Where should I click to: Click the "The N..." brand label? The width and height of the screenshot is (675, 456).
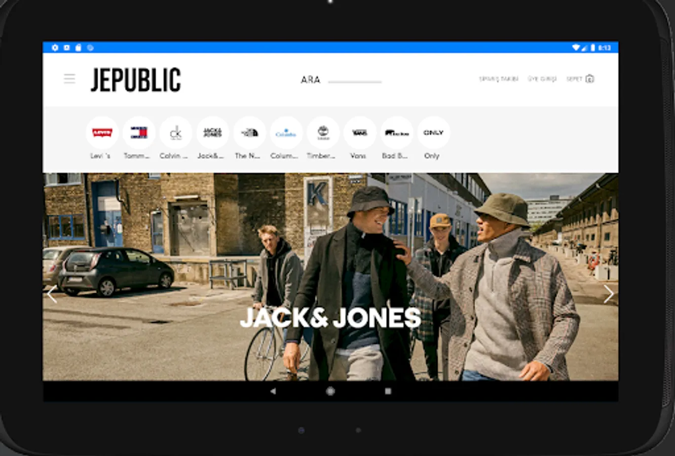(x=247, y=156)
